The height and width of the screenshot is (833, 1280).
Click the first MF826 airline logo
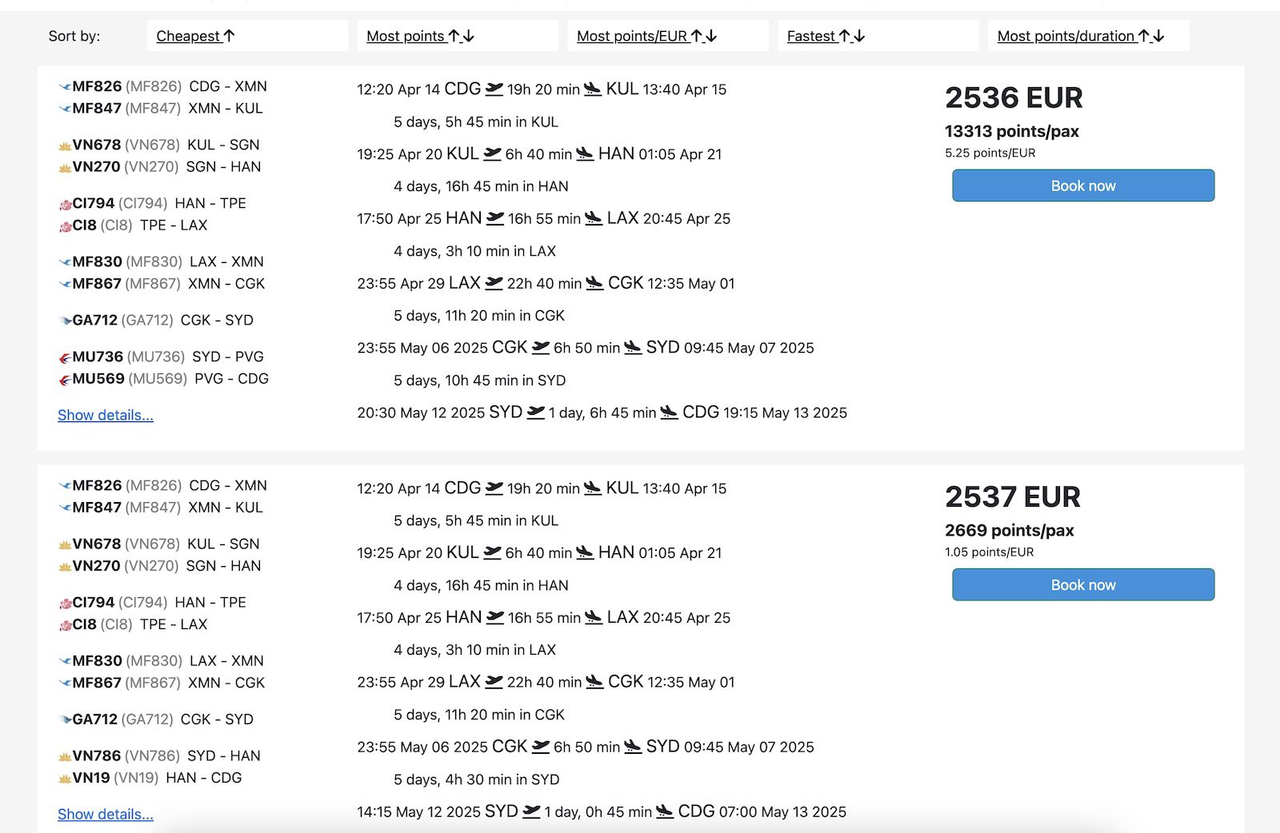[65, 86]
